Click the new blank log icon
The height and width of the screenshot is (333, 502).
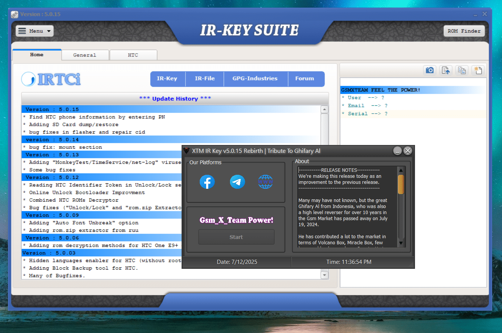[x=478, y=70]
